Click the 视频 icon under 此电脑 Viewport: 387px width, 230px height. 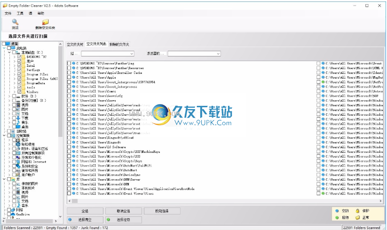click(x=18, y=105)
